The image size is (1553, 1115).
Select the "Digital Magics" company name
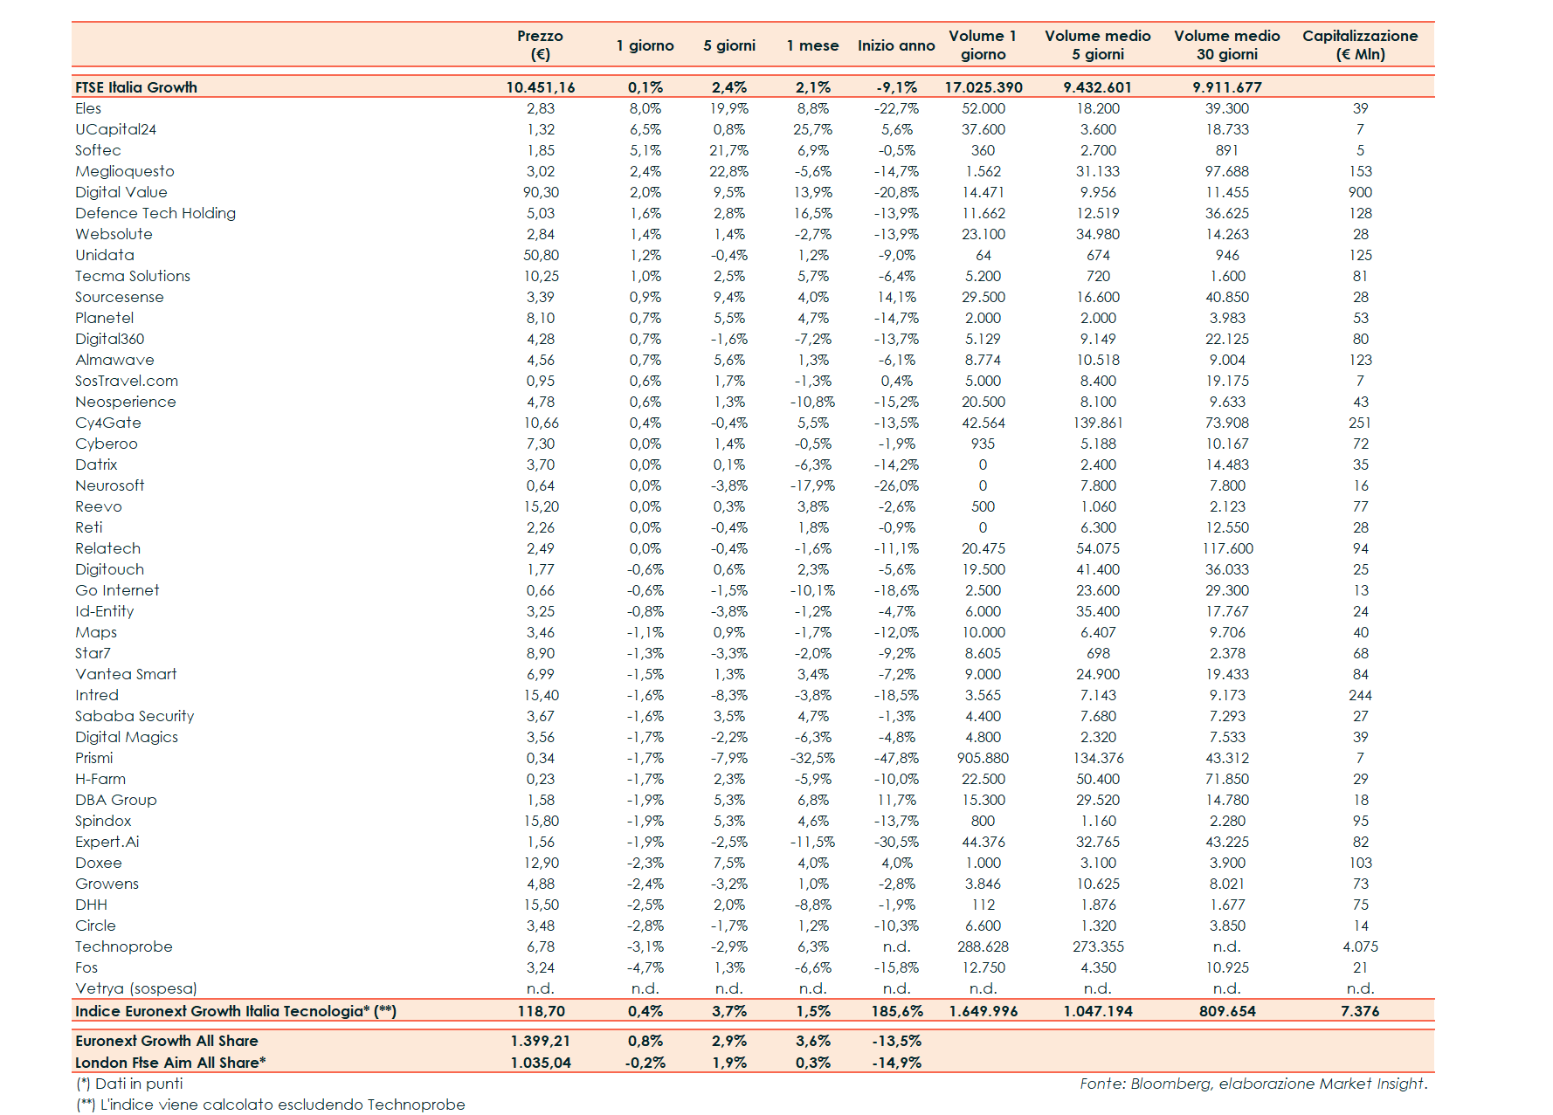pyautogui.click(x=127, y=737)
